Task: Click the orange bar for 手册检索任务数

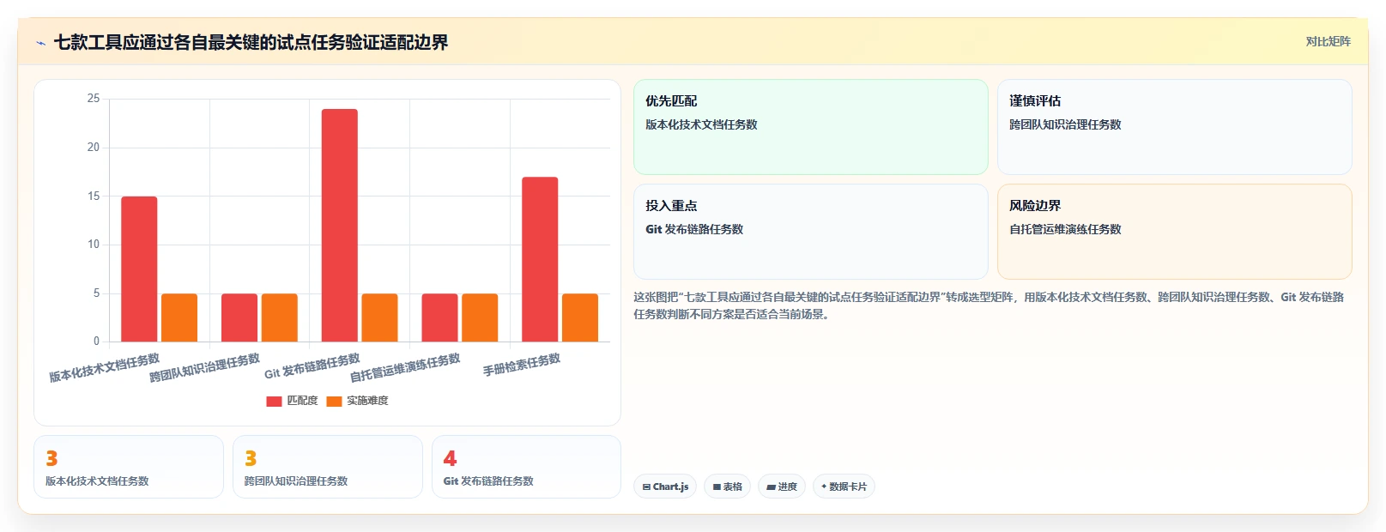Action: (580, 317)
